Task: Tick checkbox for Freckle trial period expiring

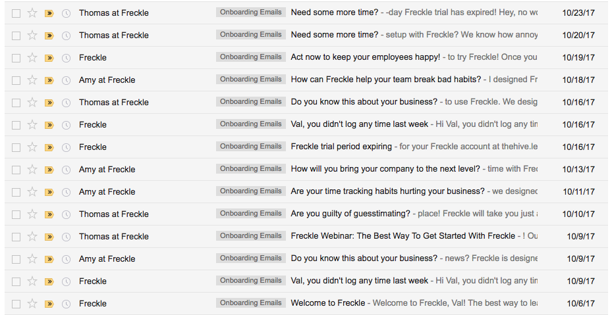Action: 16,147
